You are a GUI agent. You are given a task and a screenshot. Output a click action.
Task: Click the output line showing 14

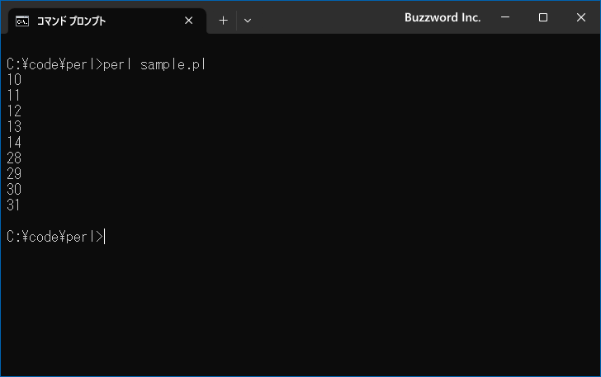14,143
